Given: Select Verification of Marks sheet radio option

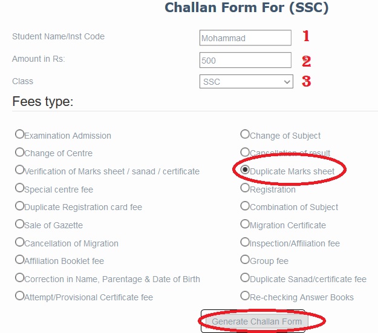Looking at the screenshot, I should pyautogui.click(x=20, y=170).
